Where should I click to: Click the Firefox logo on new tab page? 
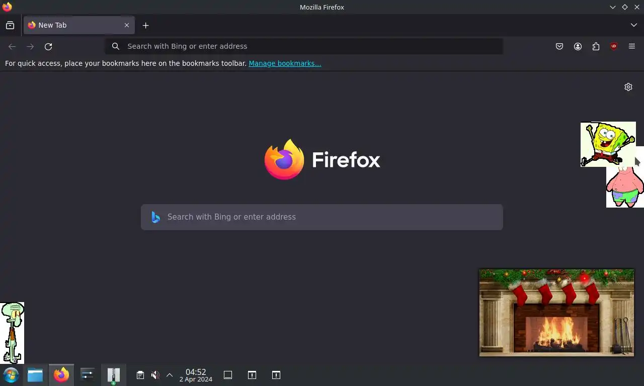pos(322,159)
